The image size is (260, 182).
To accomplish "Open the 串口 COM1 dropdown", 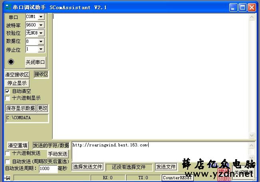I will tap(41, 17).
